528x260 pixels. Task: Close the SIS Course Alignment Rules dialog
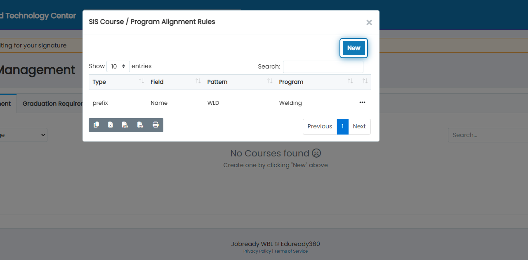click(369, 23)
